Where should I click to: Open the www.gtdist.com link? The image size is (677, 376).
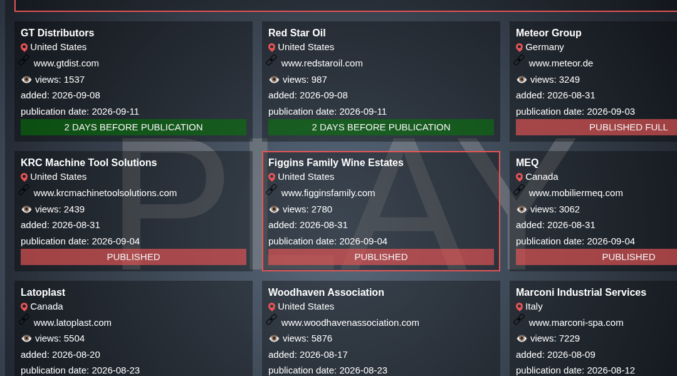66,63
